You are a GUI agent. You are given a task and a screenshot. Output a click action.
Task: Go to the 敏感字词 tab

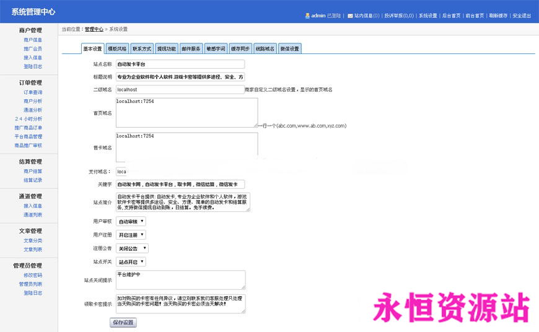point(216,48)
